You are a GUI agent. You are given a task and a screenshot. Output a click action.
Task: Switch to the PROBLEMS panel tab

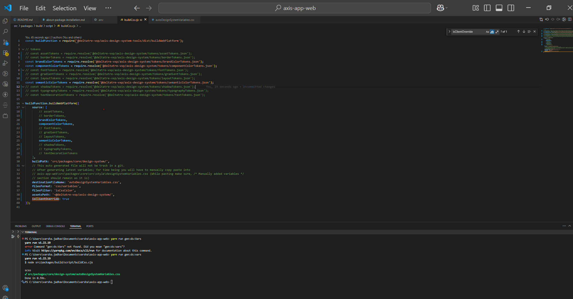(21, 226)
